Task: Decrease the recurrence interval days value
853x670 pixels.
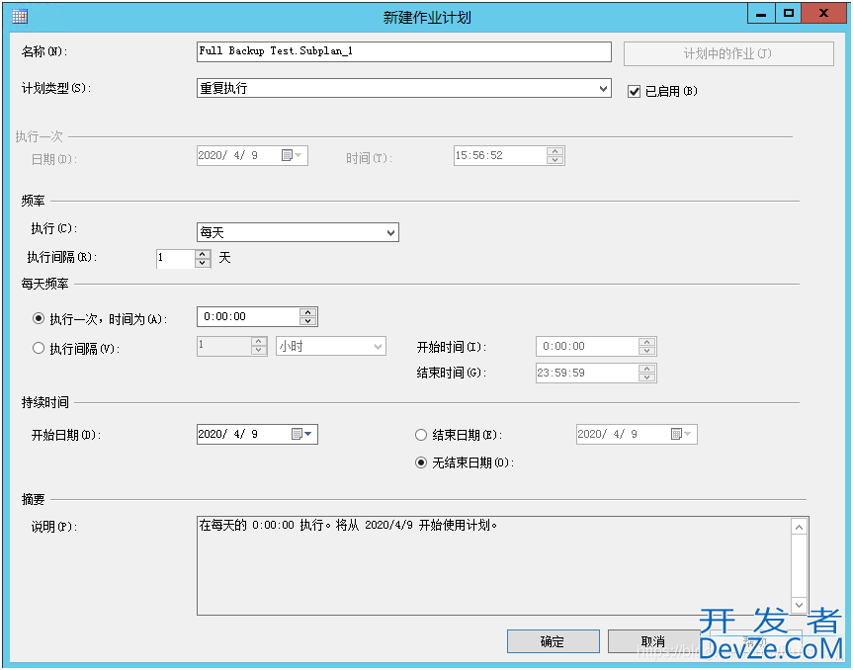Action: [203, 263]
